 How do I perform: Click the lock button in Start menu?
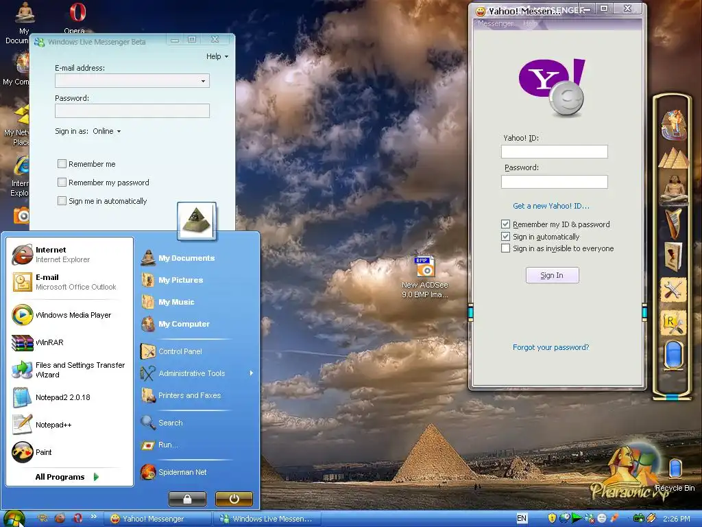tap(187, 499)
